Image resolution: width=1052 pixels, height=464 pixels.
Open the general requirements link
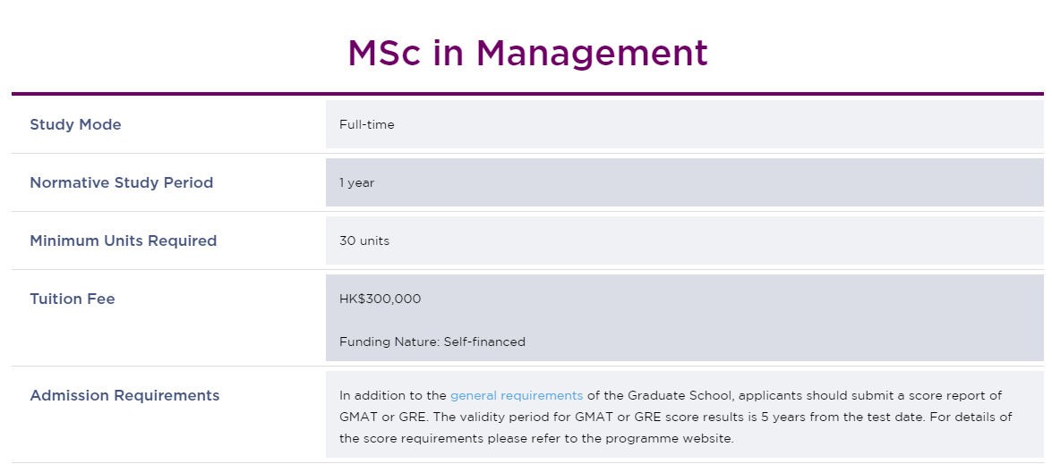pos(517,396)
